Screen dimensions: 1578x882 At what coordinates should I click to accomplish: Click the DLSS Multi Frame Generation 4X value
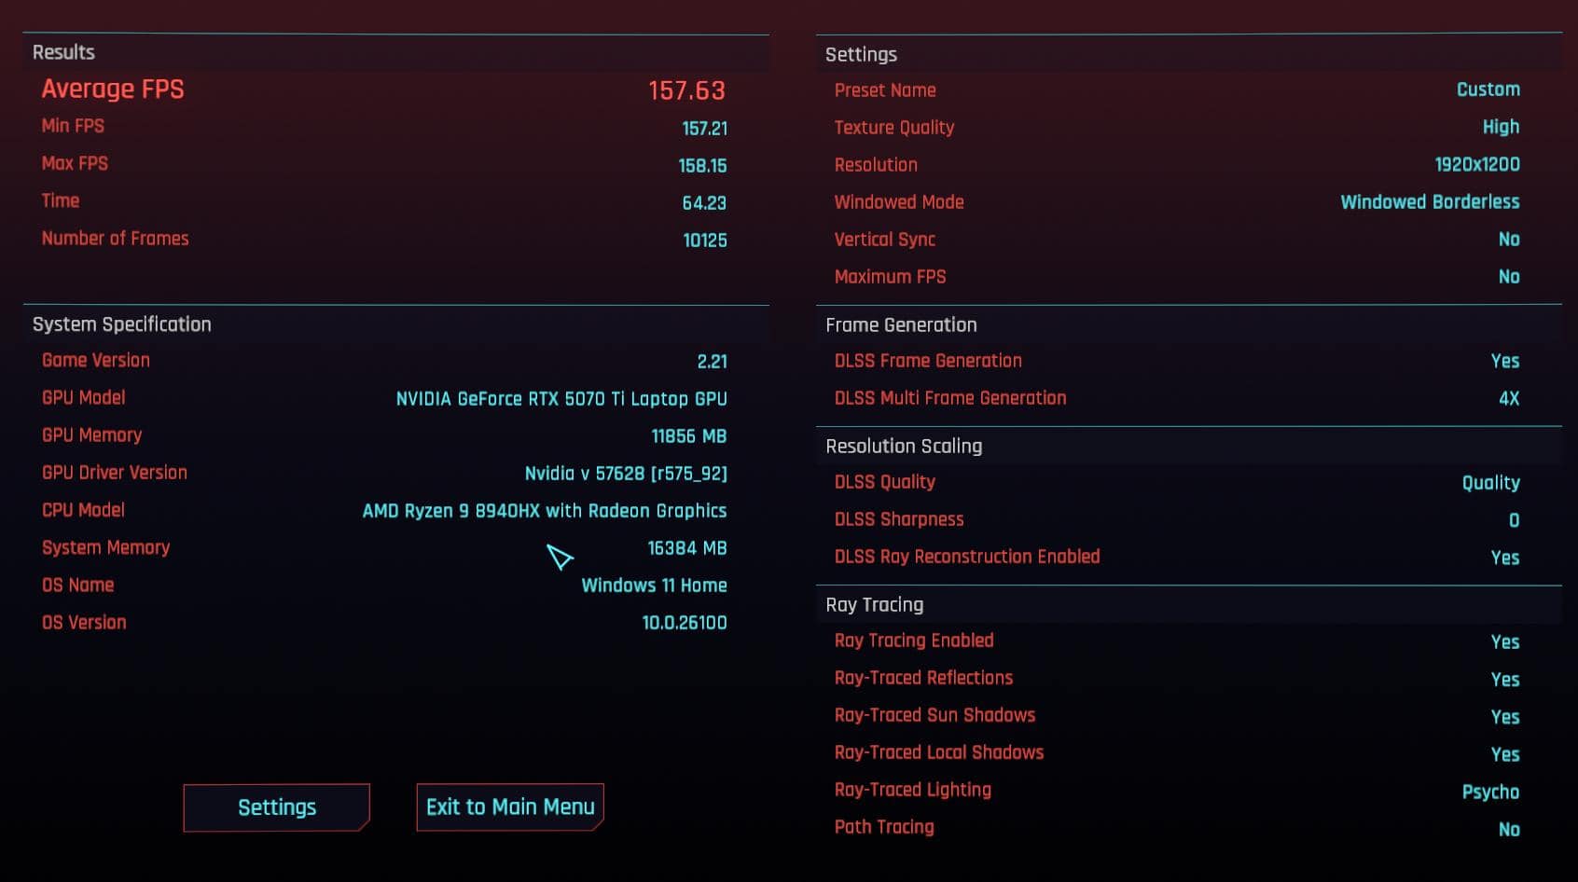pyautogui.click(x=1508, y=399)
